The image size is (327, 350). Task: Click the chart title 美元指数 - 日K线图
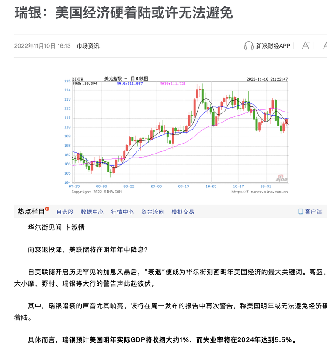[126, 78]
